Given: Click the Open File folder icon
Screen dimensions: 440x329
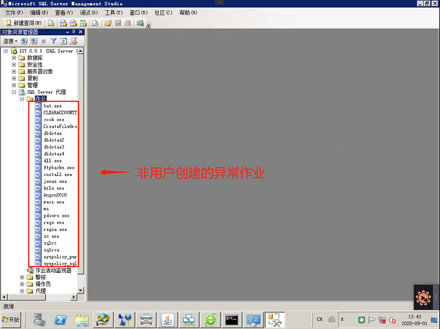Looking at the screenshot, I should [108, 23].
